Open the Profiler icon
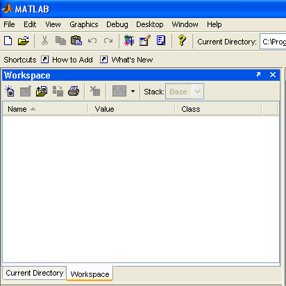 [x=161, y=40]
